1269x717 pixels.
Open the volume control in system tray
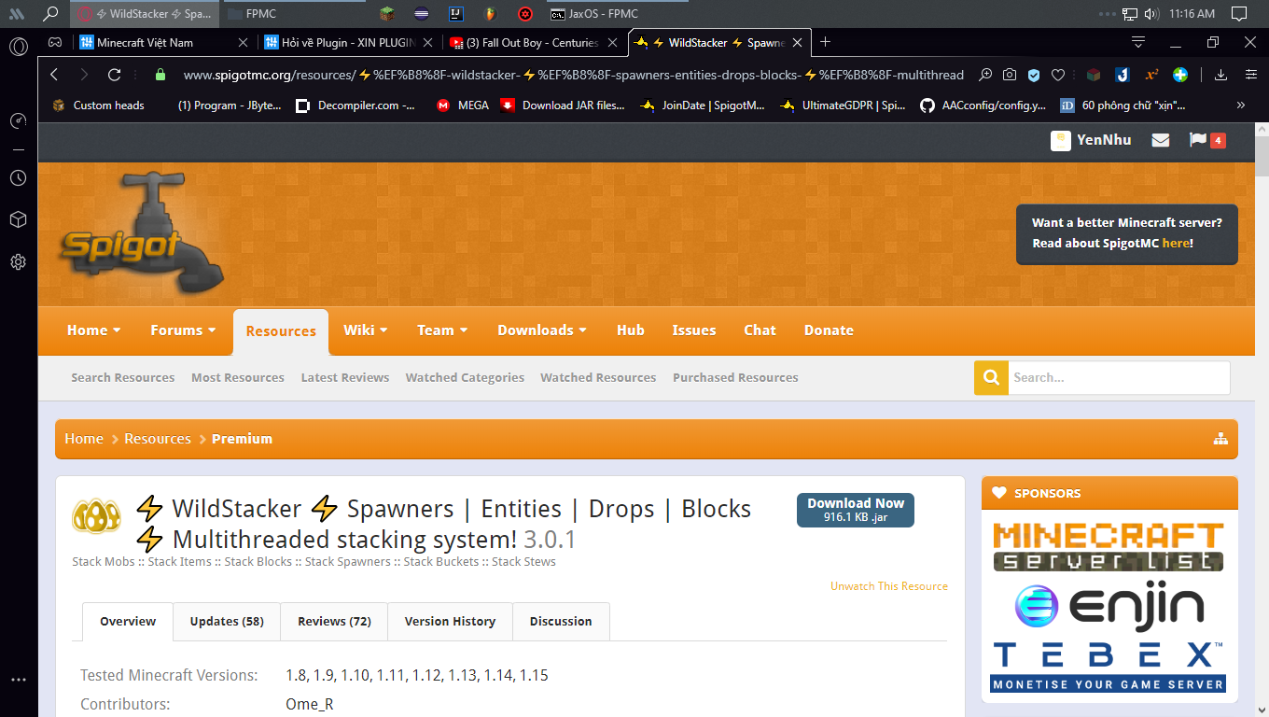[x=1151, y=14]
